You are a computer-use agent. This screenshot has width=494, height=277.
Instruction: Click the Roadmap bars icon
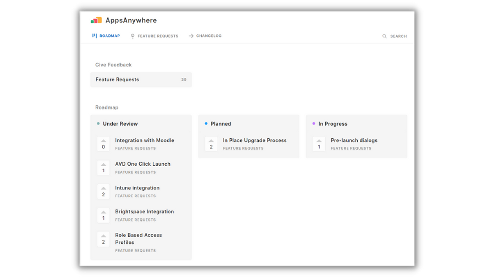point(95,35)
